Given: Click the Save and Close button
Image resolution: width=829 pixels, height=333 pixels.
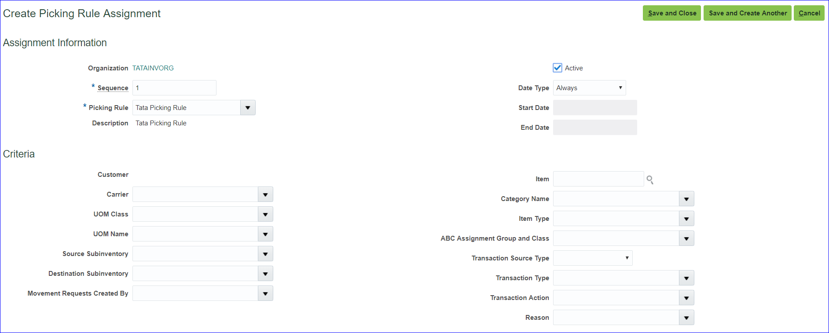Looking at the screenshot, I should 671,13.
